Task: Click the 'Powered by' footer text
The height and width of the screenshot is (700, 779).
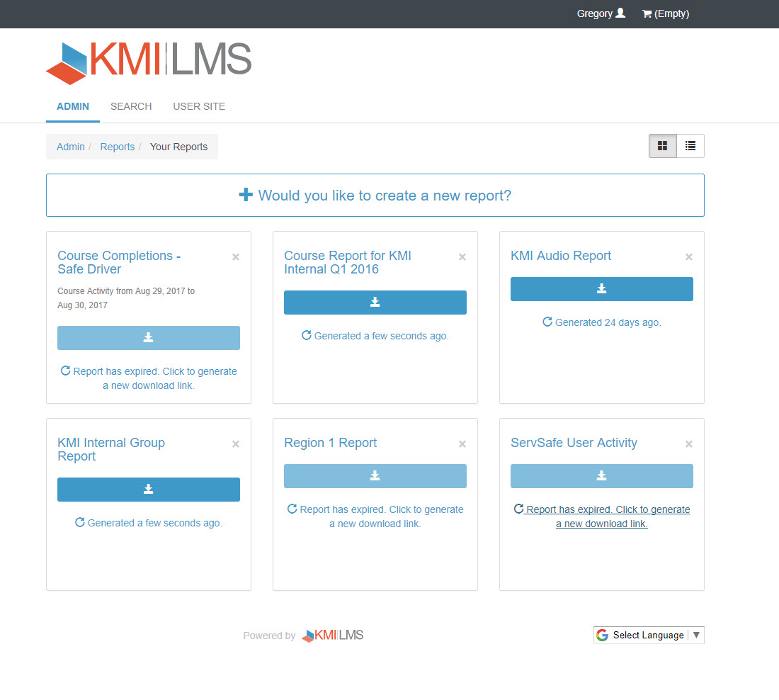Action: (x=269, y=636)
